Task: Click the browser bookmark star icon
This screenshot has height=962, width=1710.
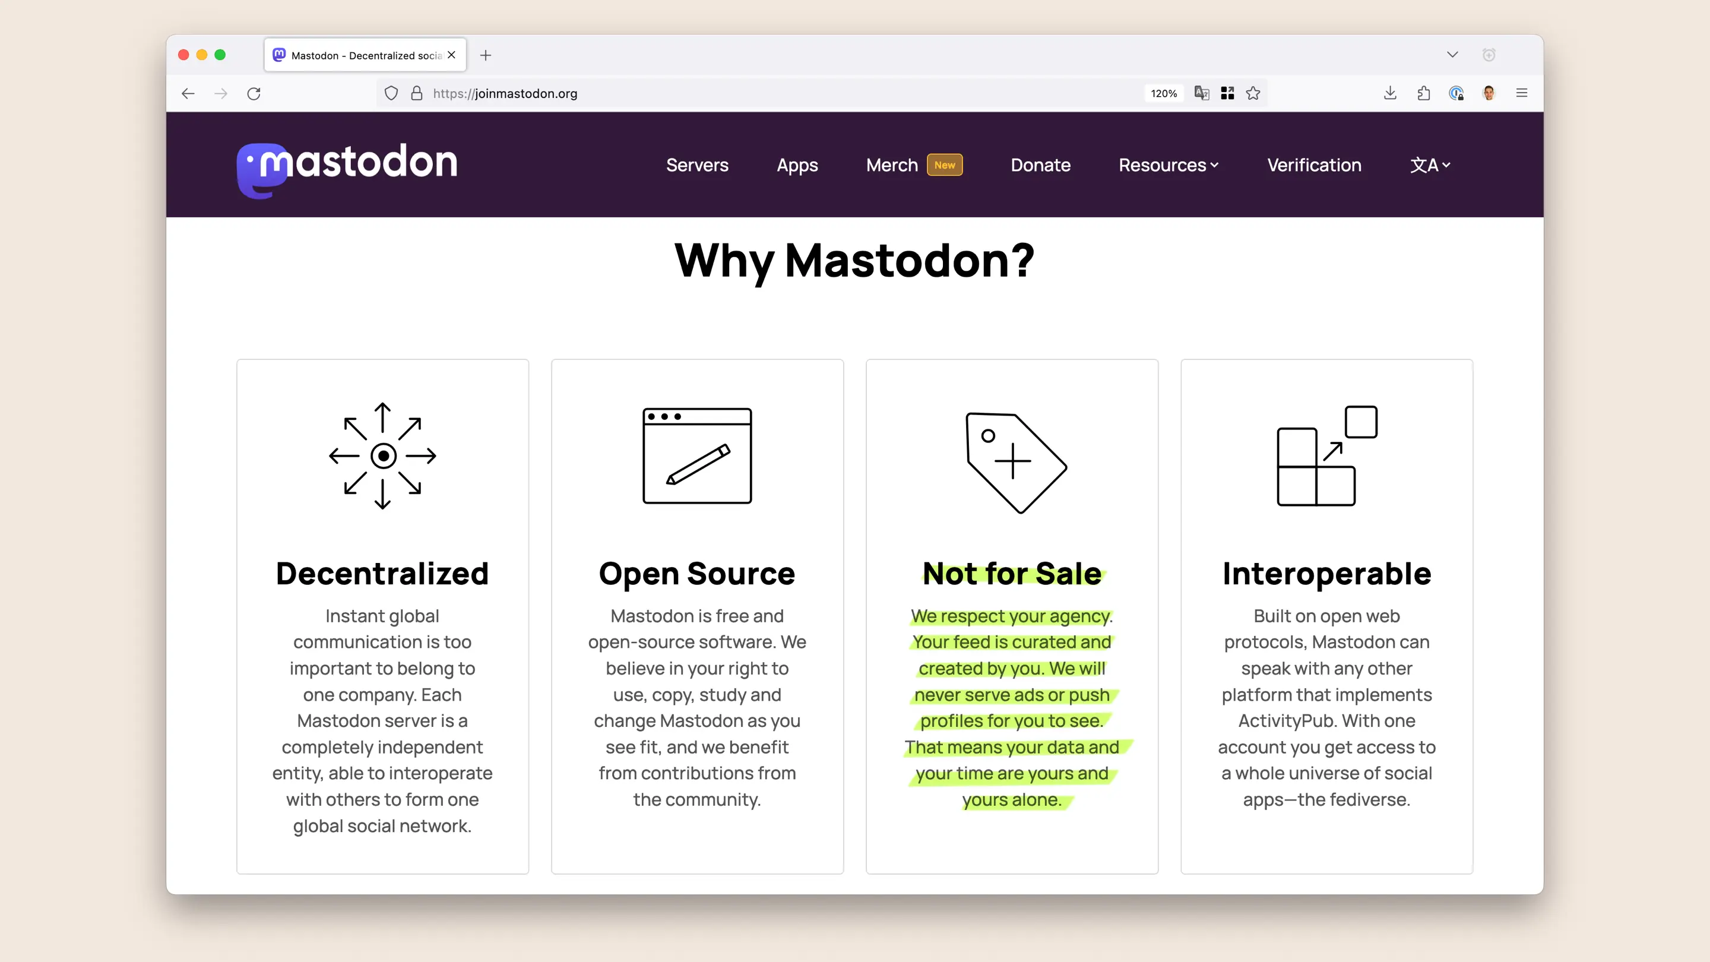Action: (x=1253, y=93)
